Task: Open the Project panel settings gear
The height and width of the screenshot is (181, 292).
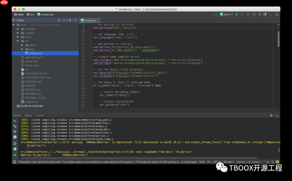Action: coord(70,20)
